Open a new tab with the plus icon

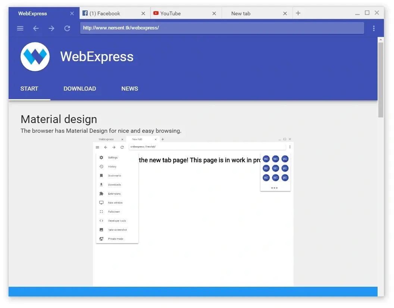pos(298,13)
